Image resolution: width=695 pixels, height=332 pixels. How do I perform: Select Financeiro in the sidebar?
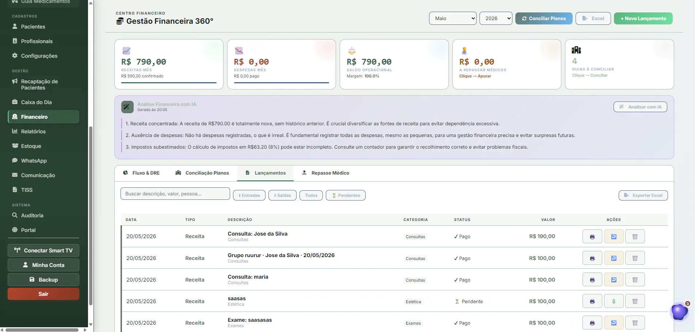[x=43, y=117]
